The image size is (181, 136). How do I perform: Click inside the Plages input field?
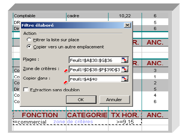[95, 60]
